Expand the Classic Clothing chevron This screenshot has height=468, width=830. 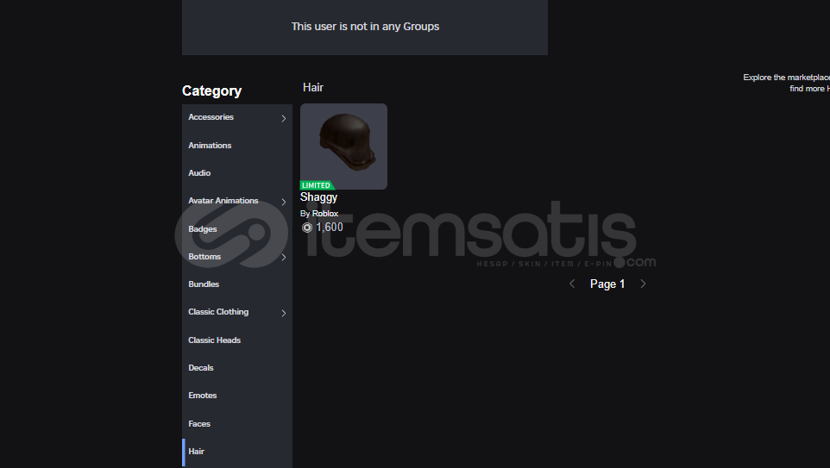click(284, 313)
